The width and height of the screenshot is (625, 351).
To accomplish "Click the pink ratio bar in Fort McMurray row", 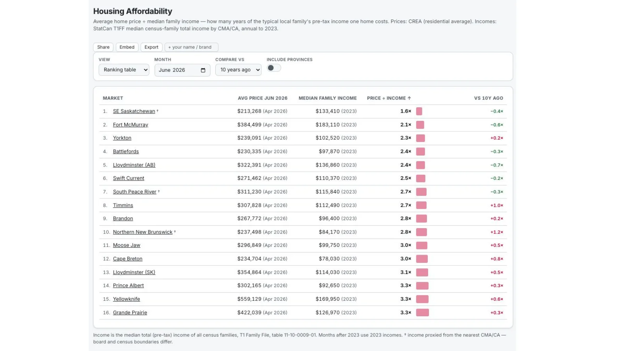I will (420, 125).
